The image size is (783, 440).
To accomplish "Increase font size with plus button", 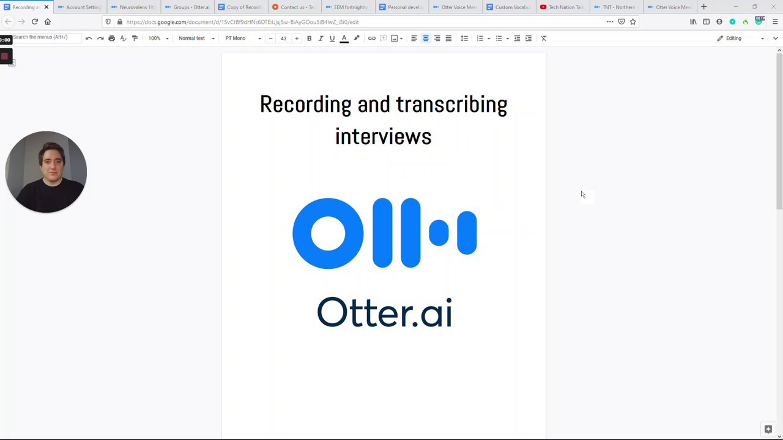I will pyautogui.click(x=297, y=38).
